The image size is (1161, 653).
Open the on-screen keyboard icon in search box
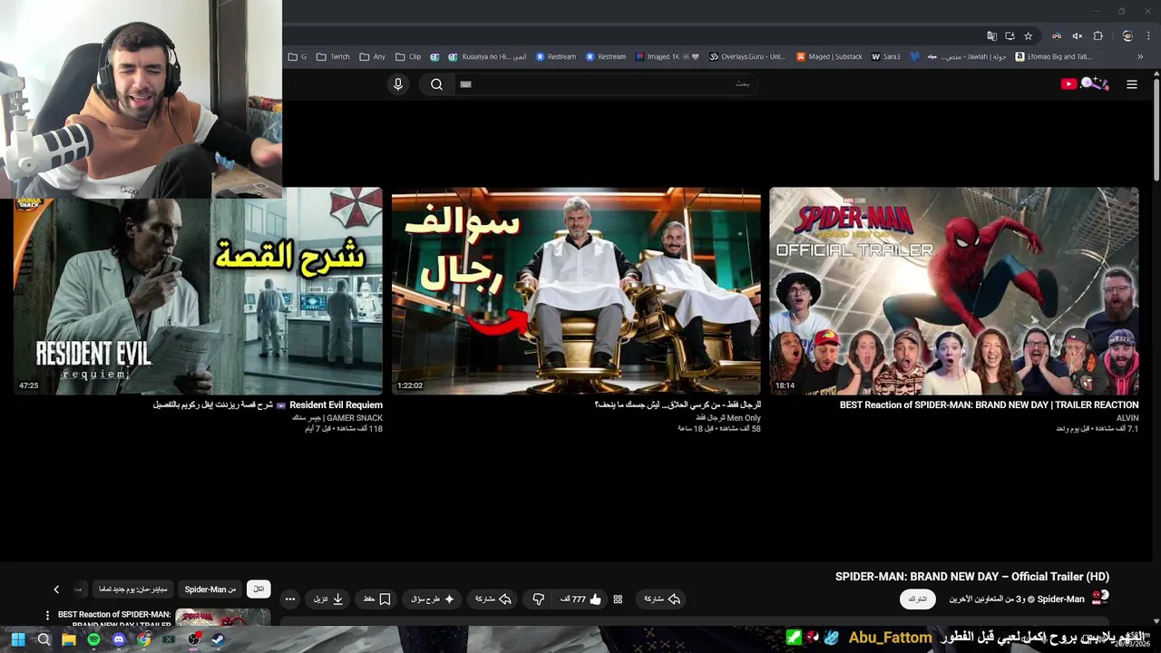click(466, 84)
